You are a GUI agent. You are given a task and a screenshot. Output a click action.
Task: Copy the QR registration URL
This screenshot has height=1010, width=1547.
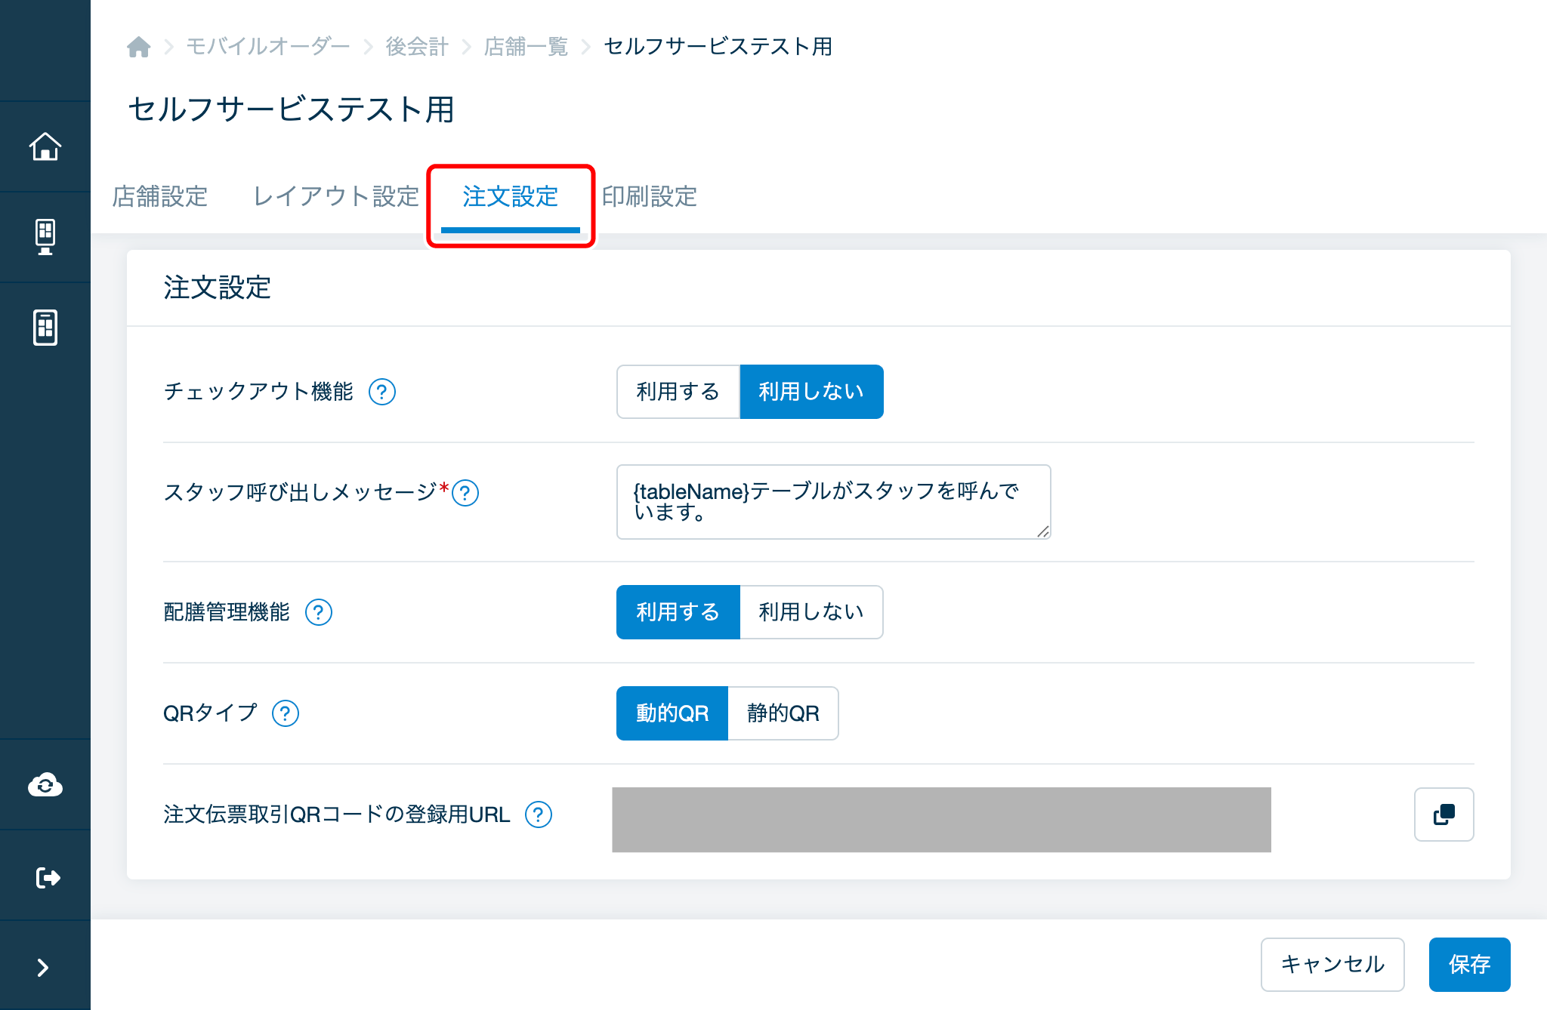[1443, 814]
